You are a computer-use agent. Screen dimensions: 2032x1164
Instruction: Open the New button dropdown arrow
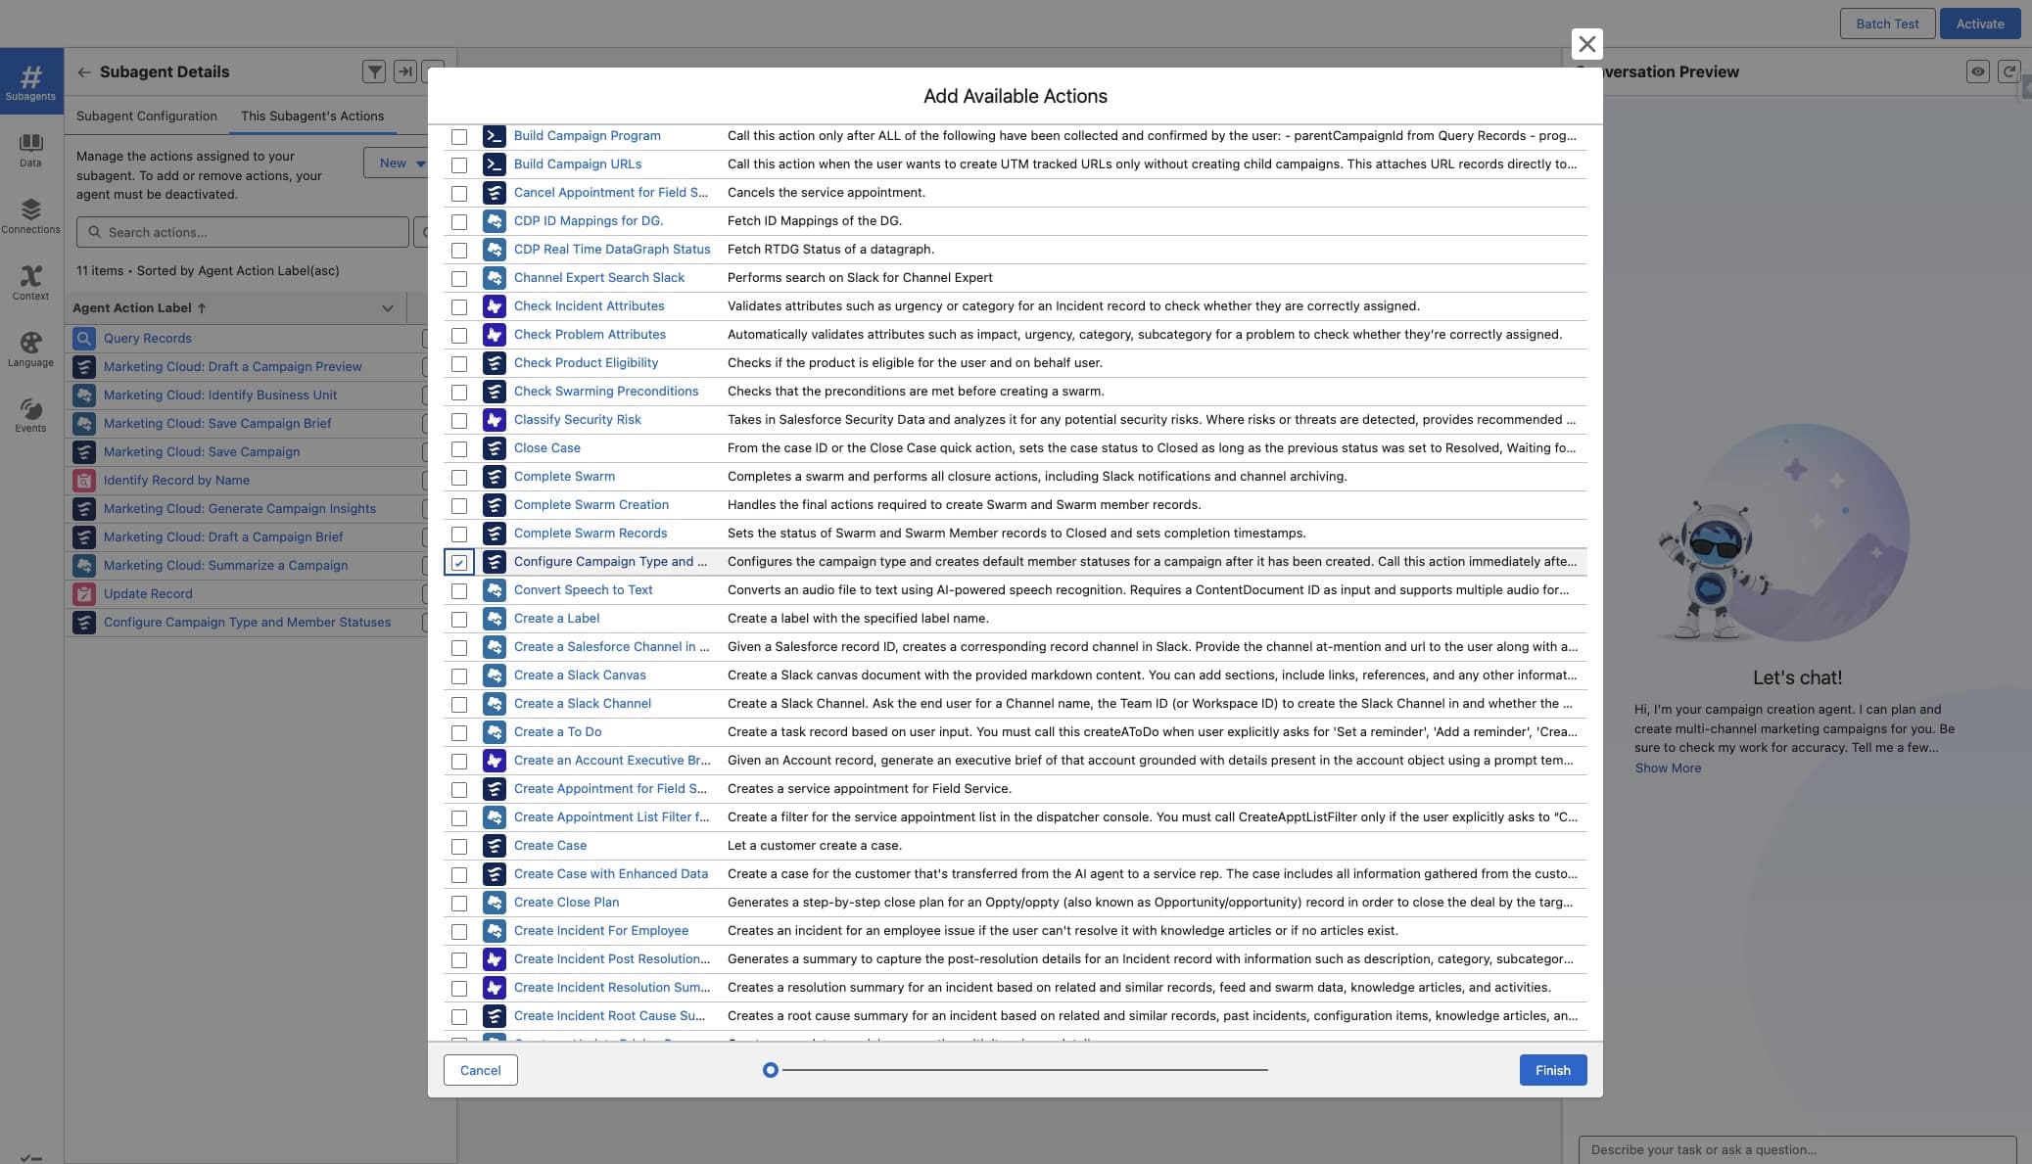(x=420, y=163)
